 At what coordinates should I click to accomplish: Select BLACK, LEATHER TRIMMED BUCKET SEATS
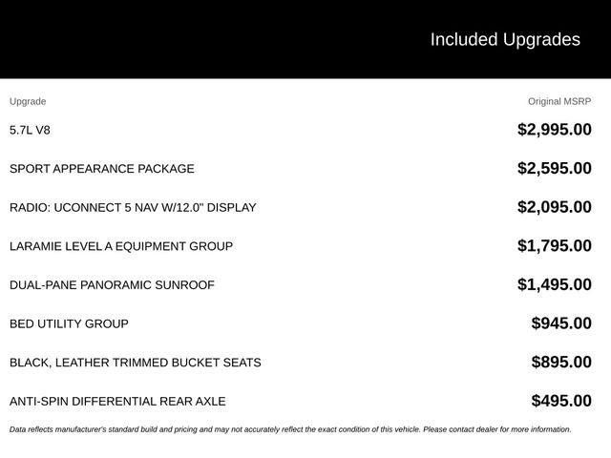tap(136, 363)
